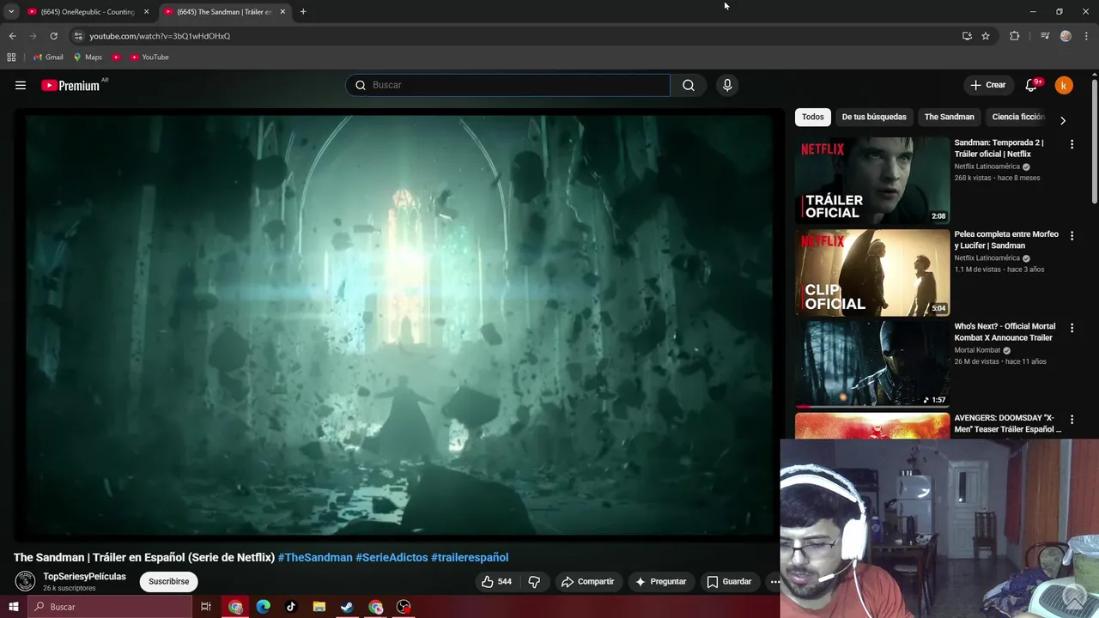Open the YouTube guide hamburger menu
This screenshot has width=1099, height=618.
(21, 85)
